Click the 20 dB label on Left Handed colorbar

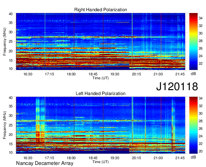coord(201,151)
